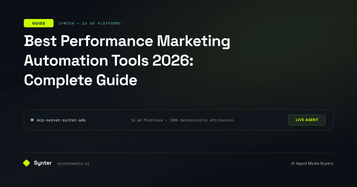Screen dimensions: 357x187
Task: Click the Synter diamond logo icon
Action: click(x=26, y=163)
